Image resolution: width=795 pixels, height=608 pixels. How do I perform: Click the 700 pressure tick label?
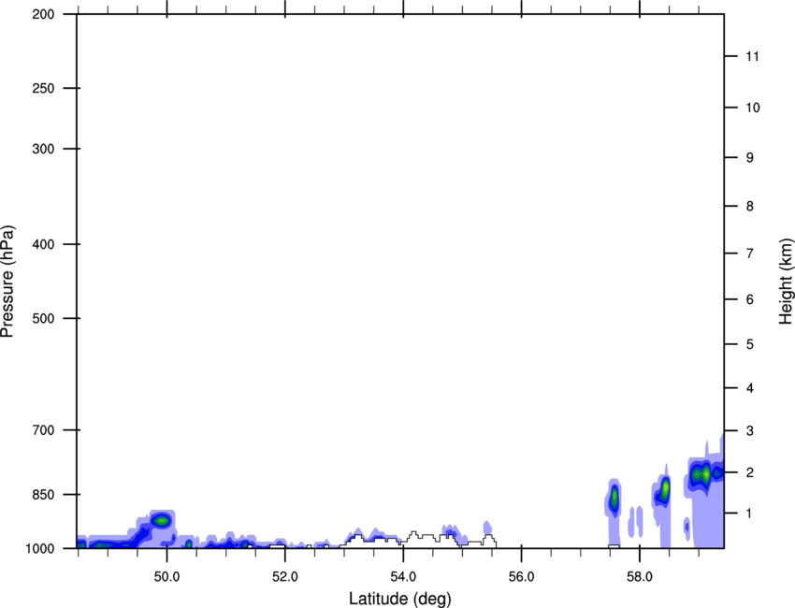coord(43,429)
